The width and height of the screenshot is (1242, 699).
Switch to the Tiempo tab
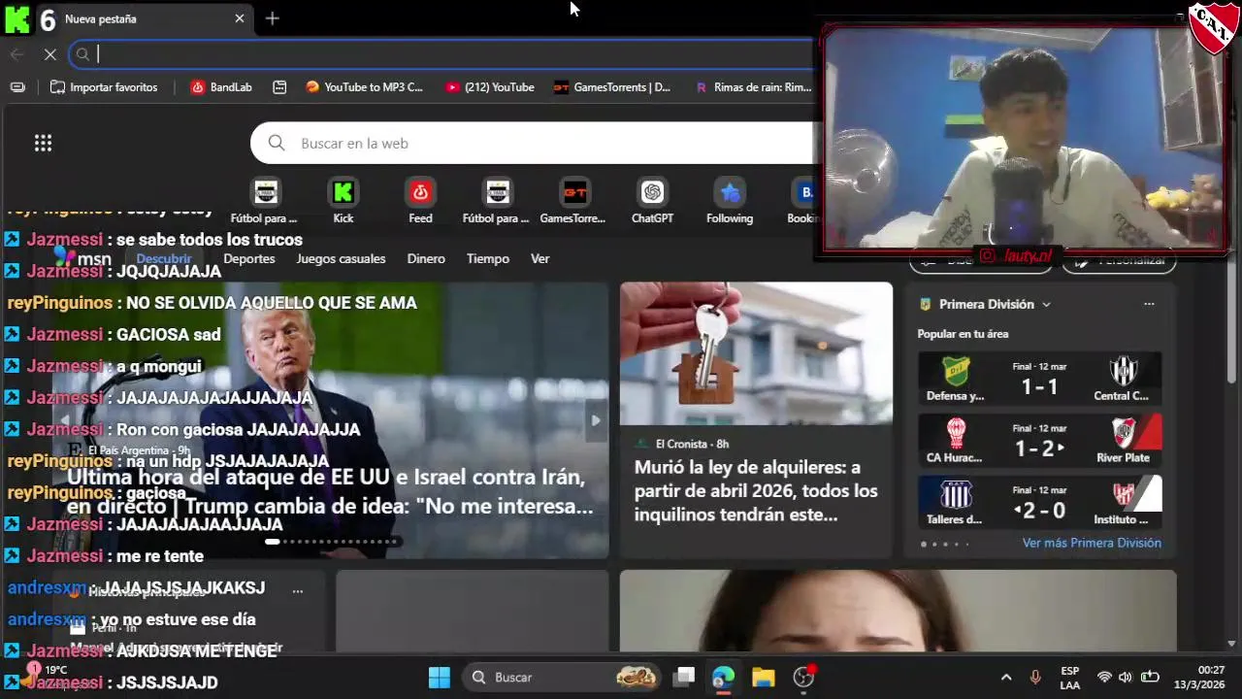tap(488, 258)
